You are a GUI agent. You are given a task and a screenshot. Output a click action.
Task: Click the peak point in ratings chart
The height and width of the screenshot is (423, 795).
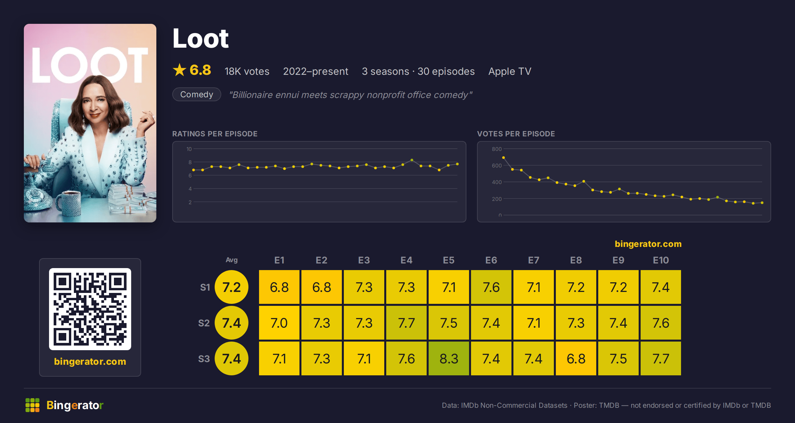[x=412, y=160]
